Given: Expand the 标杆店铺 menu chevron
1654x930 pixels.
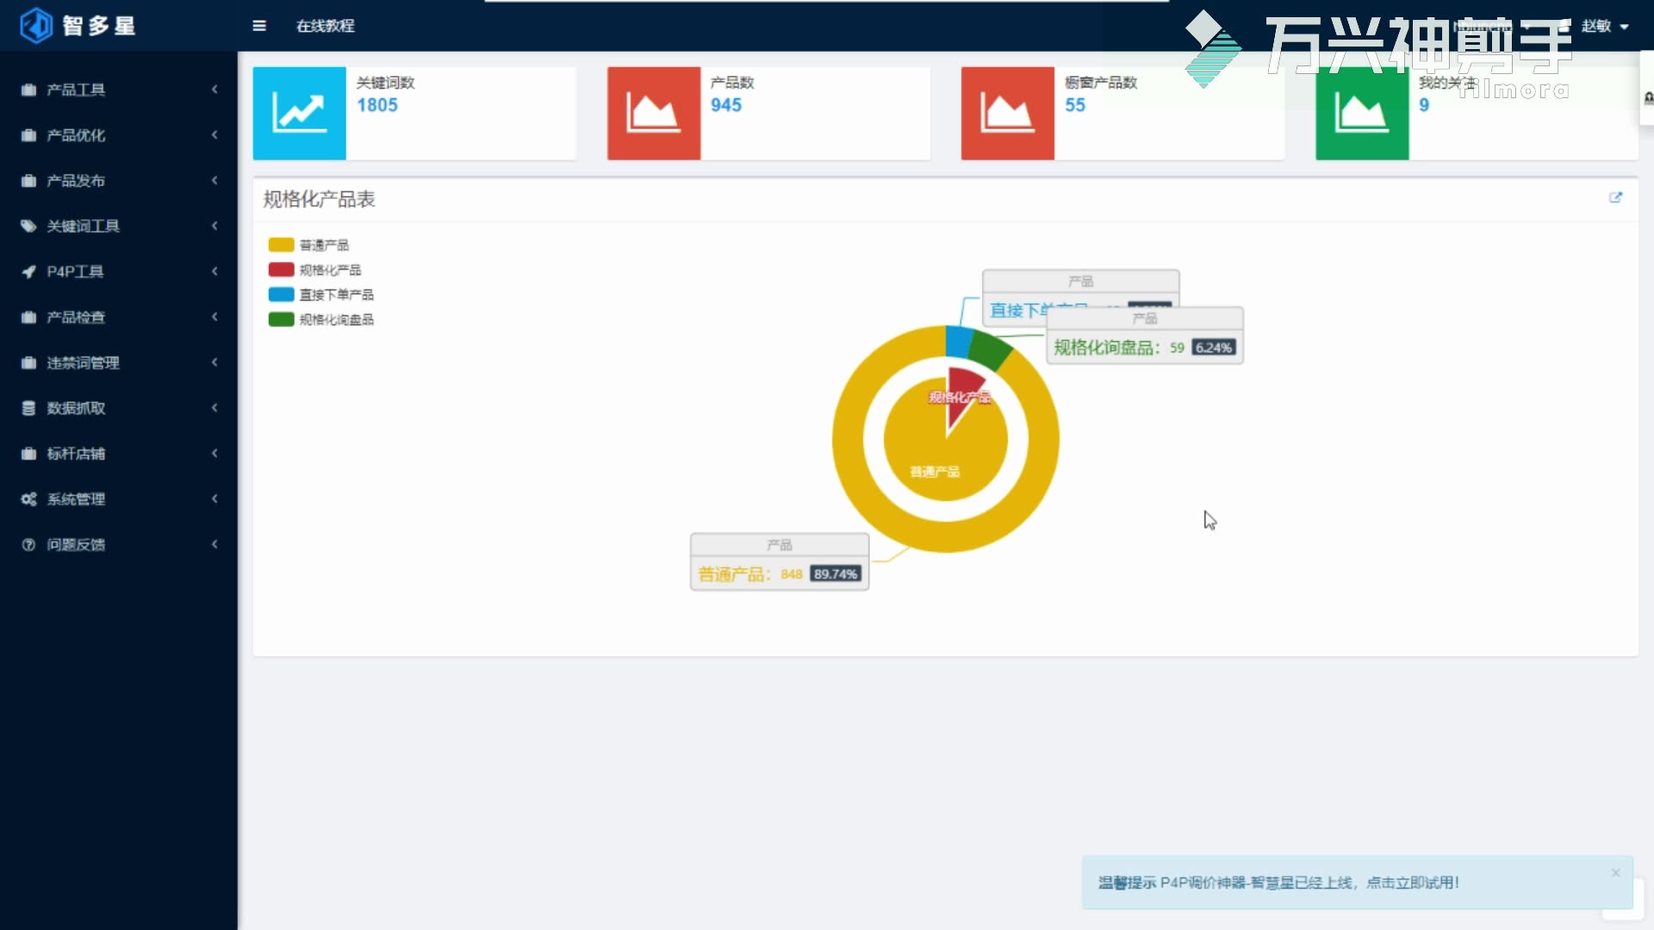Looking at the screenshot, I should [215, 454].
